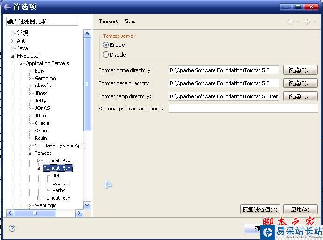Image resolution: width=323 pixels, height=240 pixels.
Task: Open the forward history dropdown arrow
Action: [x=315, y=22]
